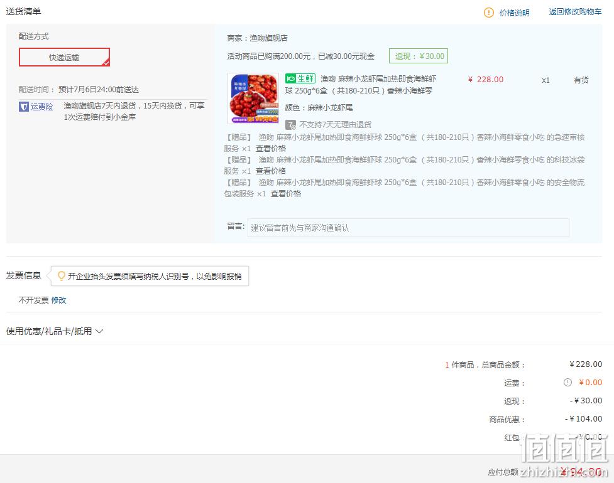Viewport: 614px width, 483px height.
Task: Click the 运费险 shield icon
Action: 23,107
